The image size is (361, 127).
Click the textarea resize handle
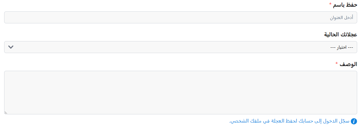(6, 112)
